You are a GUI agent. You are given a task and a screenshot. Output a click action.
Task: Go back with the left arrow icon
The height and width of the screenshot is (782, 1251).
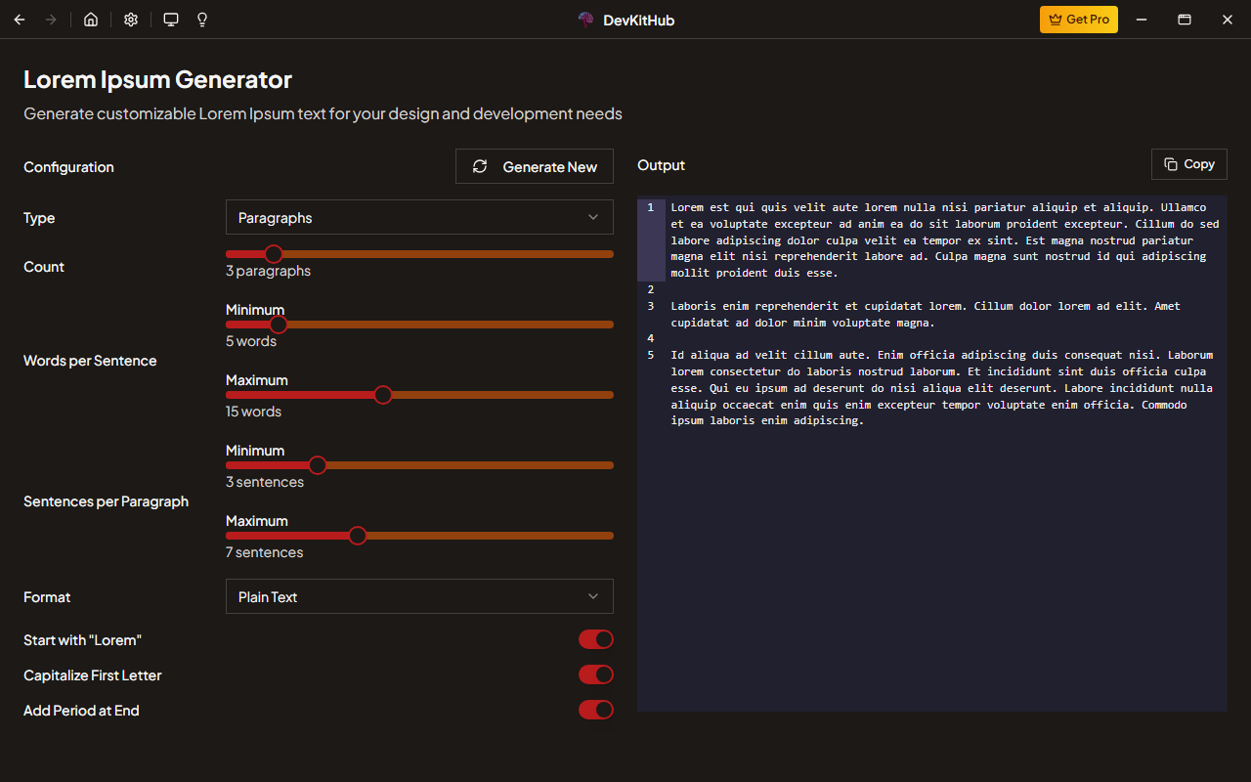[20, 20]
